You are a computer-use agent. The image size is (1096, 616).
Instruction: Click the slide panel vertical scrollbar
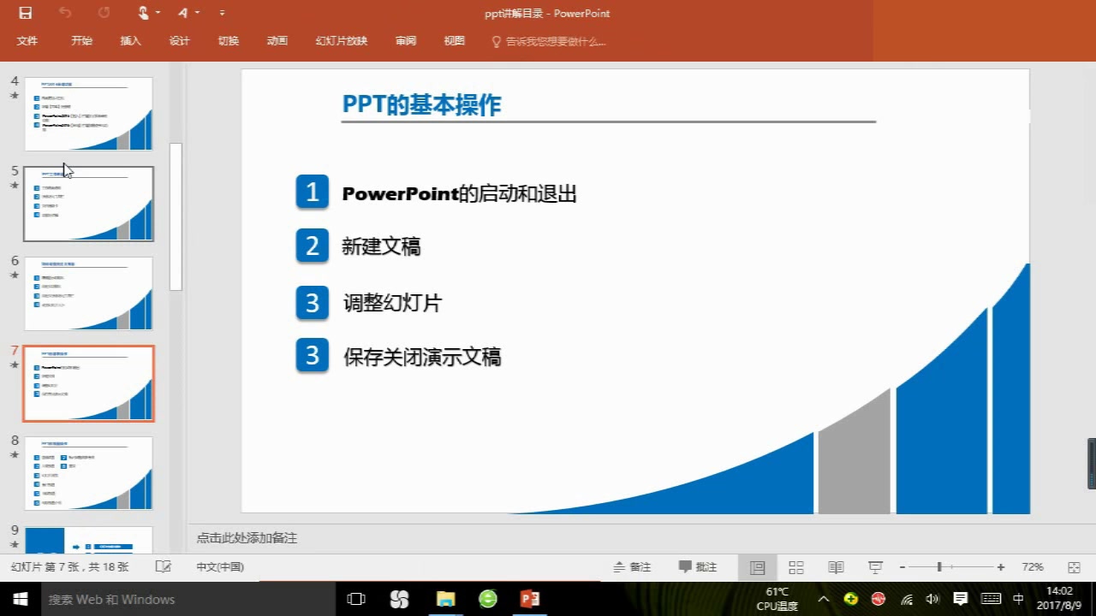tap(176, 217)
